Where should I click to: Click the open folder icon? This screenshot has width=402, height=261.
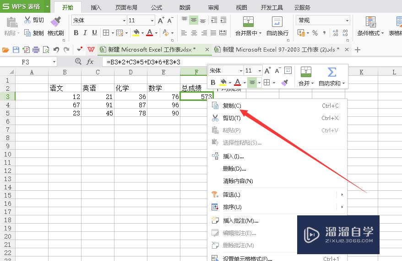[5, 50]
